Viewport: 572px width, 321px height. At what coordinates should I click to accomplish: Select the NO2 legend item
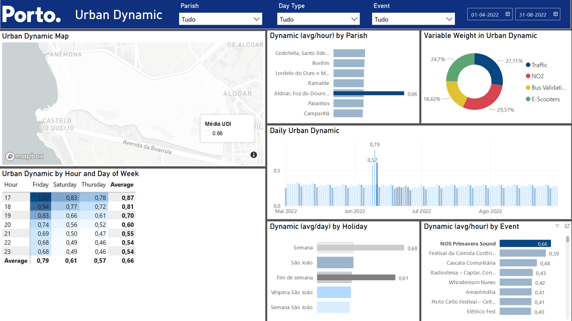tap(537, 76)
